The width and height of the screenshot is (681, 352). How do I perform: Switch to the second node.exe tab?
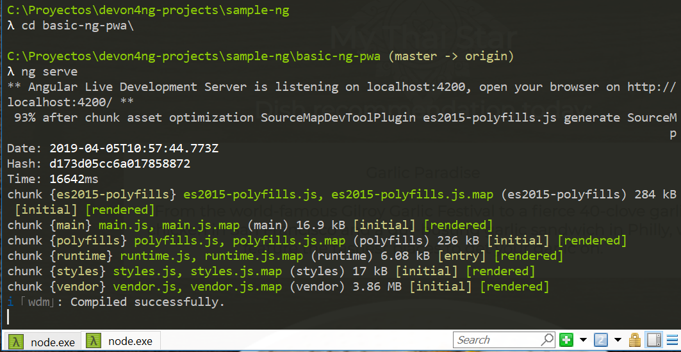(x=129, y=342)
